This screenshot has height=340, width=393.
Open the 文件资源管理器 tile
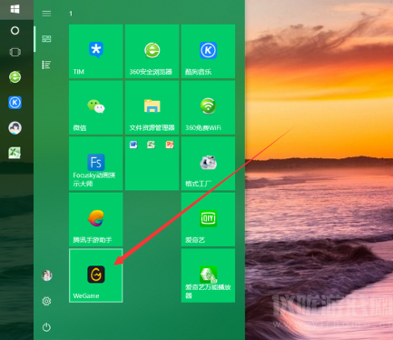[152, 107]
